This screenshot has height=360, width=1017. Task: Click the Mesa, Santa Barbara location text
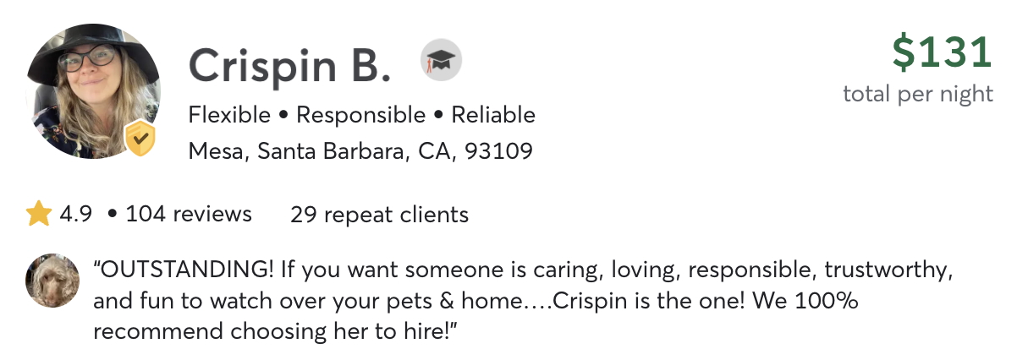295,152
